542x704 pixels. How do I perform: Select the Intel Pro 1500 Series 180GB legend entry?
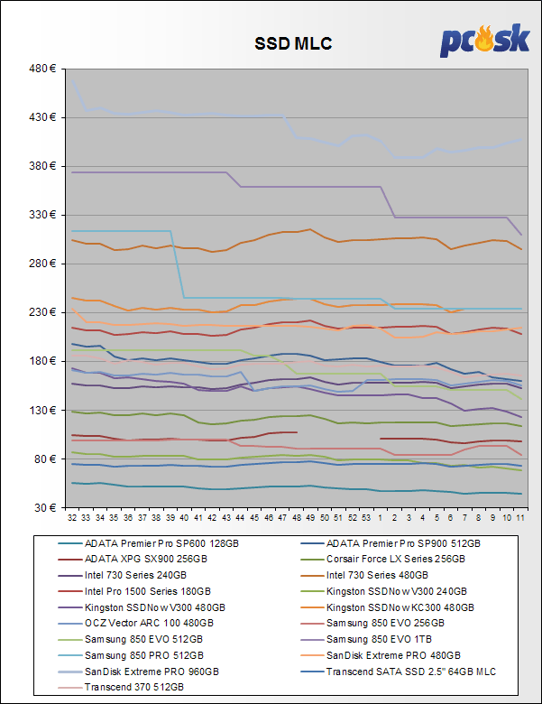pyautogui.click(x=134, y=591)
